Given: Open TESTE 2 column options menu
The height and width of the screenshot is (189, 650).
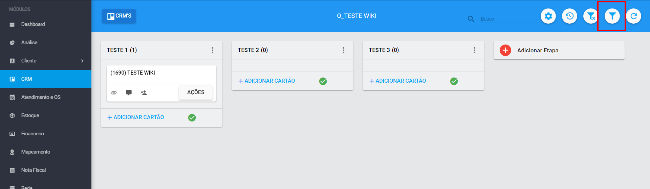Looking at the screenshot, I should tap(344, 50).
